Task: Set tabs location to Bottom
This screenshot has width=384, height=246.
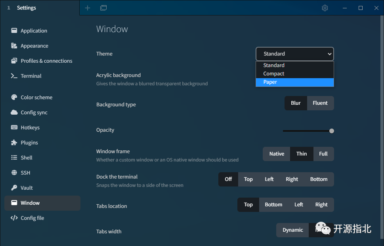Action: pyautogui.click(x=273, y=205)
